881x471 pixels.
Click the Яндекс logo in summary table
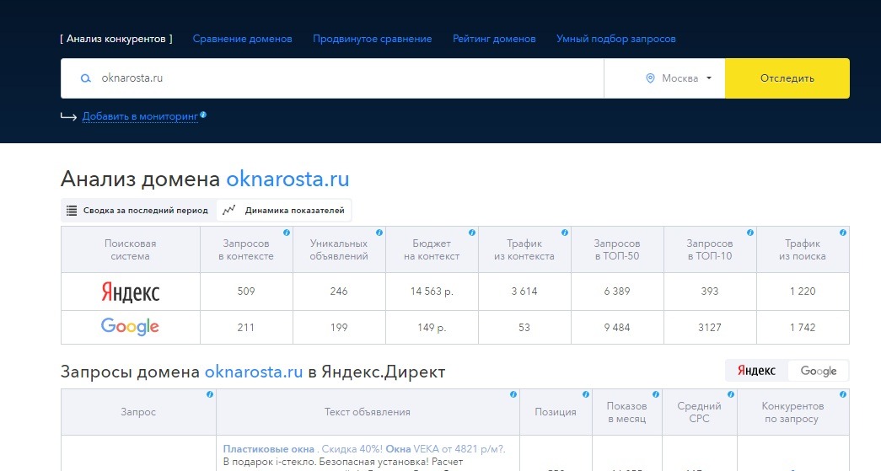131,292
